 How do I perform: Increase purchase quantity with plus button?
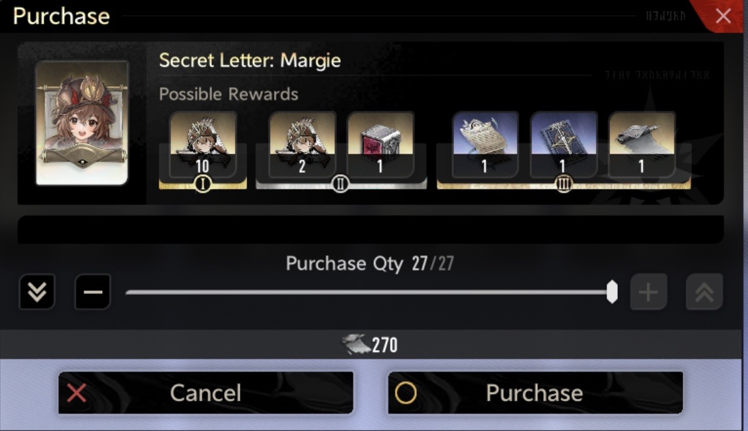coord(648,292)
